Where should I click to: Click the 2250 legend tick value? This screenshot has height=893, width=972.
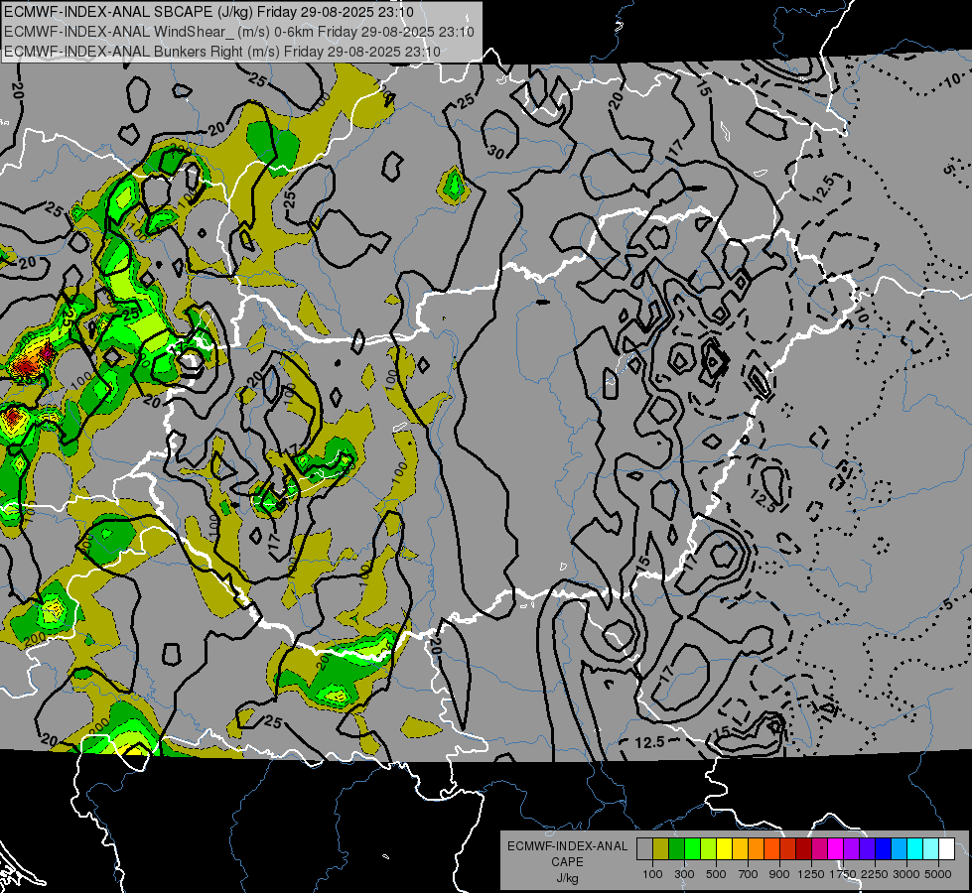point(876,874)
